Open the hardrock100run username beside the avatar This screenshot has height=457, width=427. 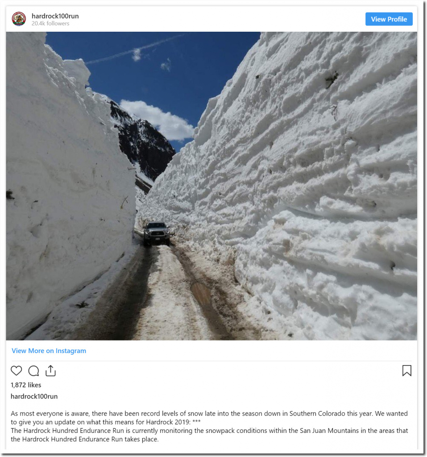55,16
